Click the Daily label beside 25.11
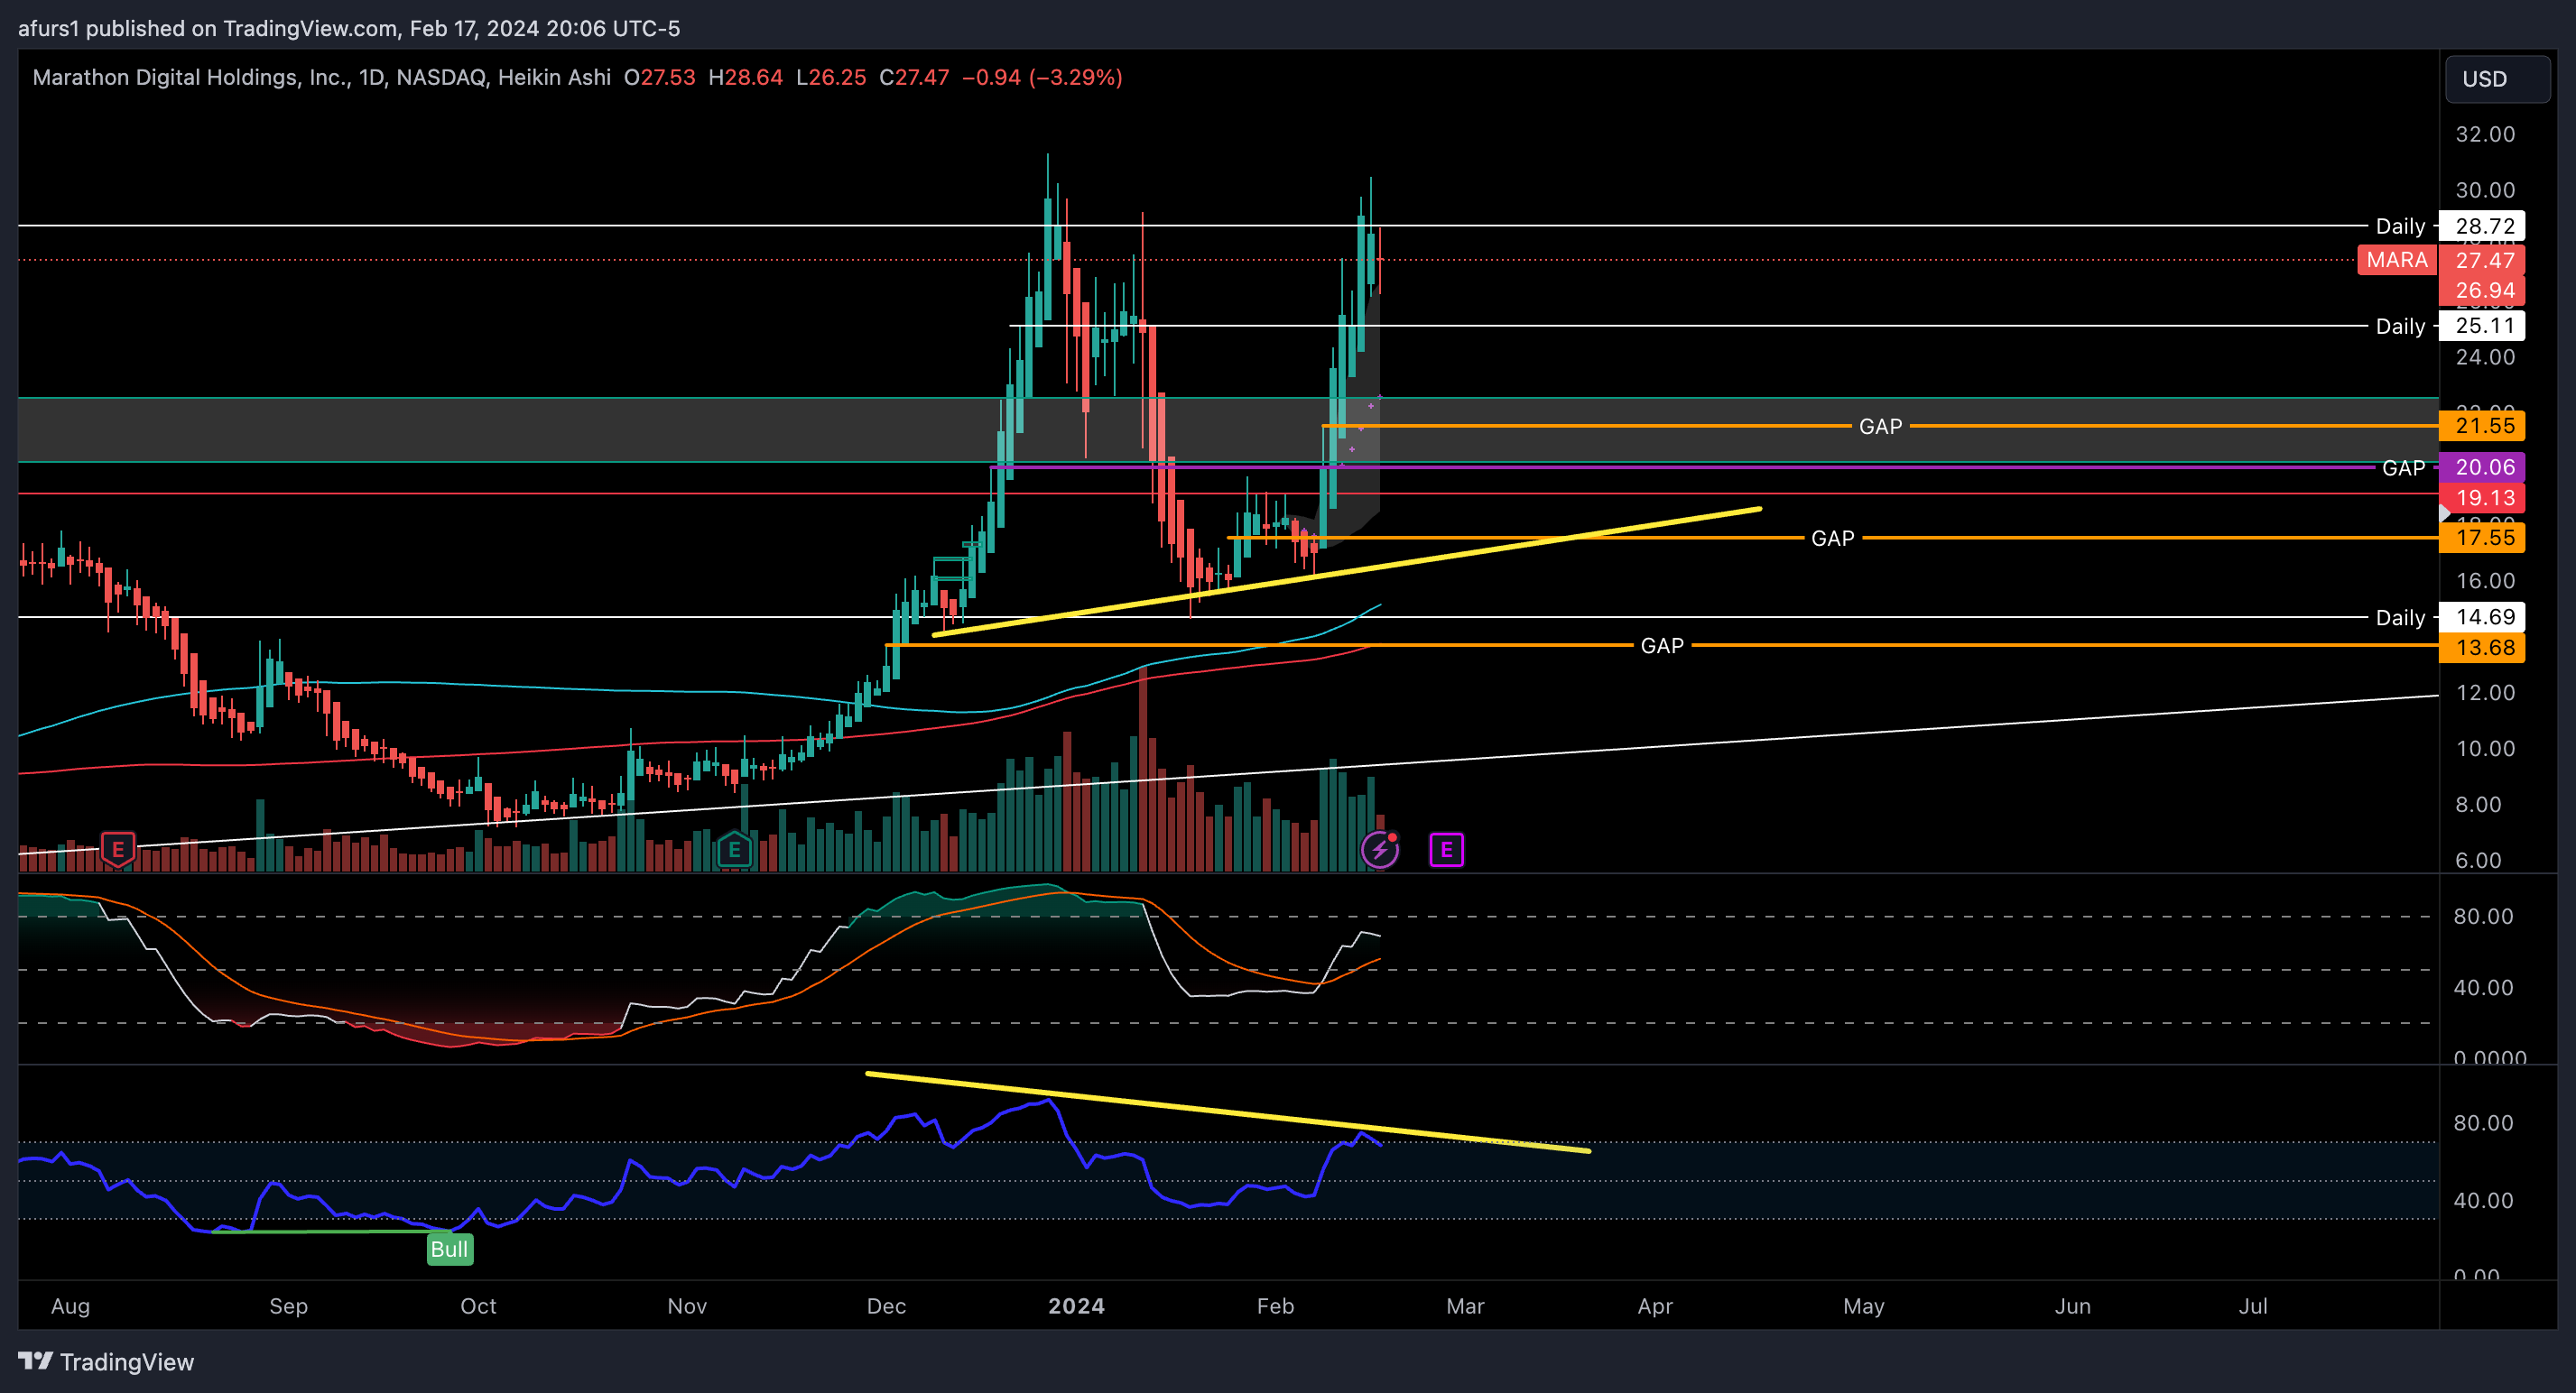Screen dimensions: 2576x1393 [x=2400, y=326]
